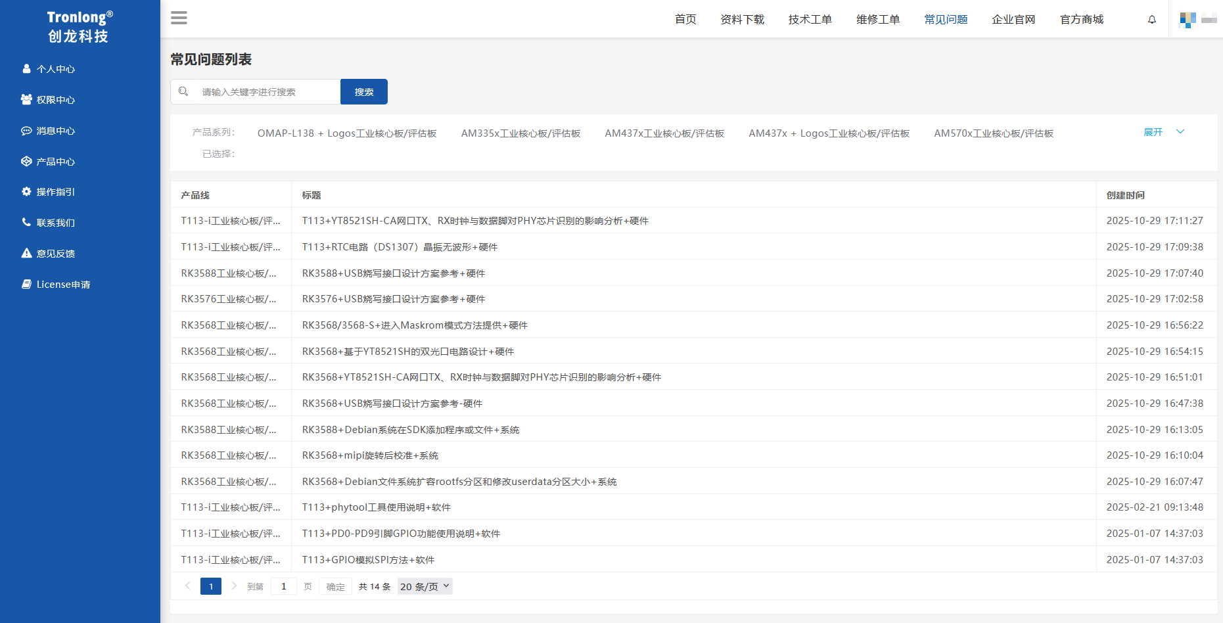
Task: Open 资料下载 in top navigation
Action: pos(742,19)
